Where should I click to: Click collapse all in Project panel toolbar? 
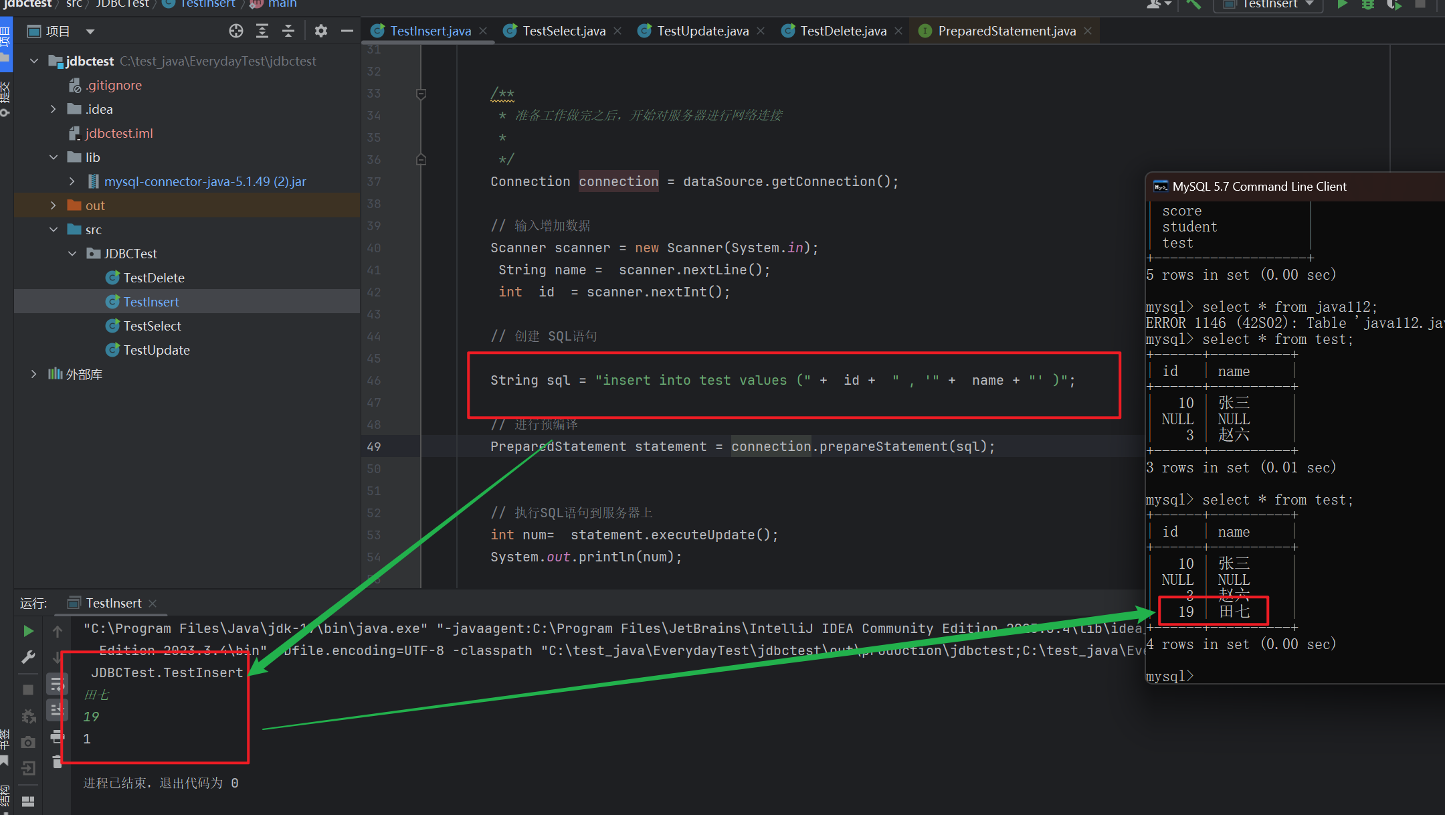[288, 31]
